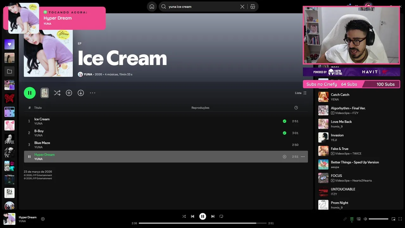Screen dimensions: 405x228
Task: Toggle the queue panel icon
Action: tap(352, 219)
